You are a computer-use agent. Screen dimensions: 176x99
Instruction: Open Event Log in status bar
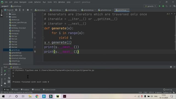[167, 90]
